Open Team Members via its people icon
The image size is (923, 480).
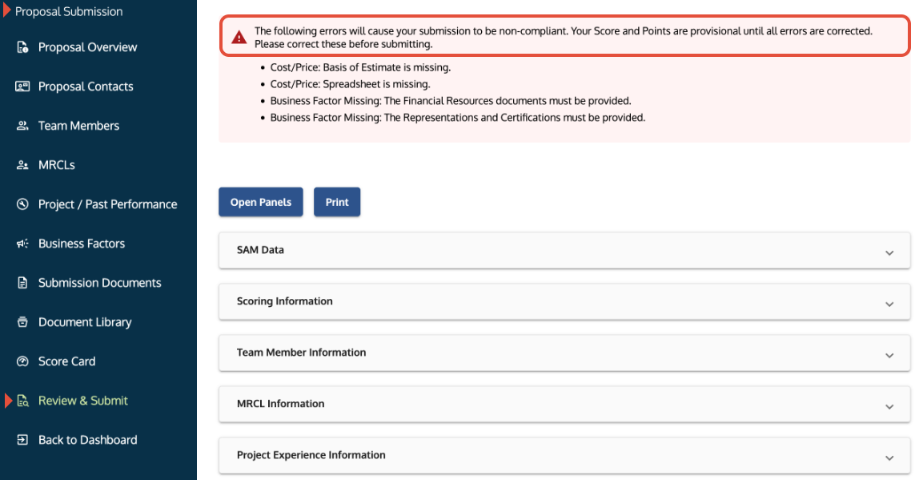pyautogui.click(x=20, y=126)
